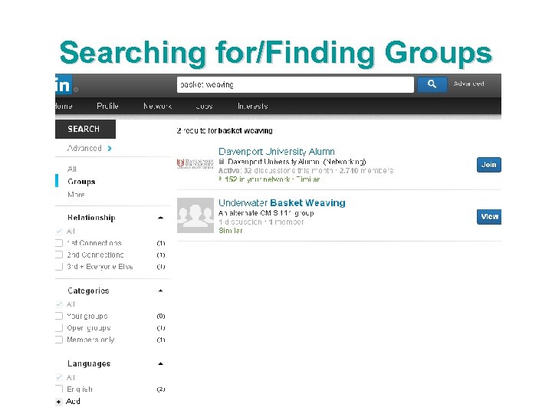Click the LinkedIn logo
The image size is (552, 414).
pos(64,85)
